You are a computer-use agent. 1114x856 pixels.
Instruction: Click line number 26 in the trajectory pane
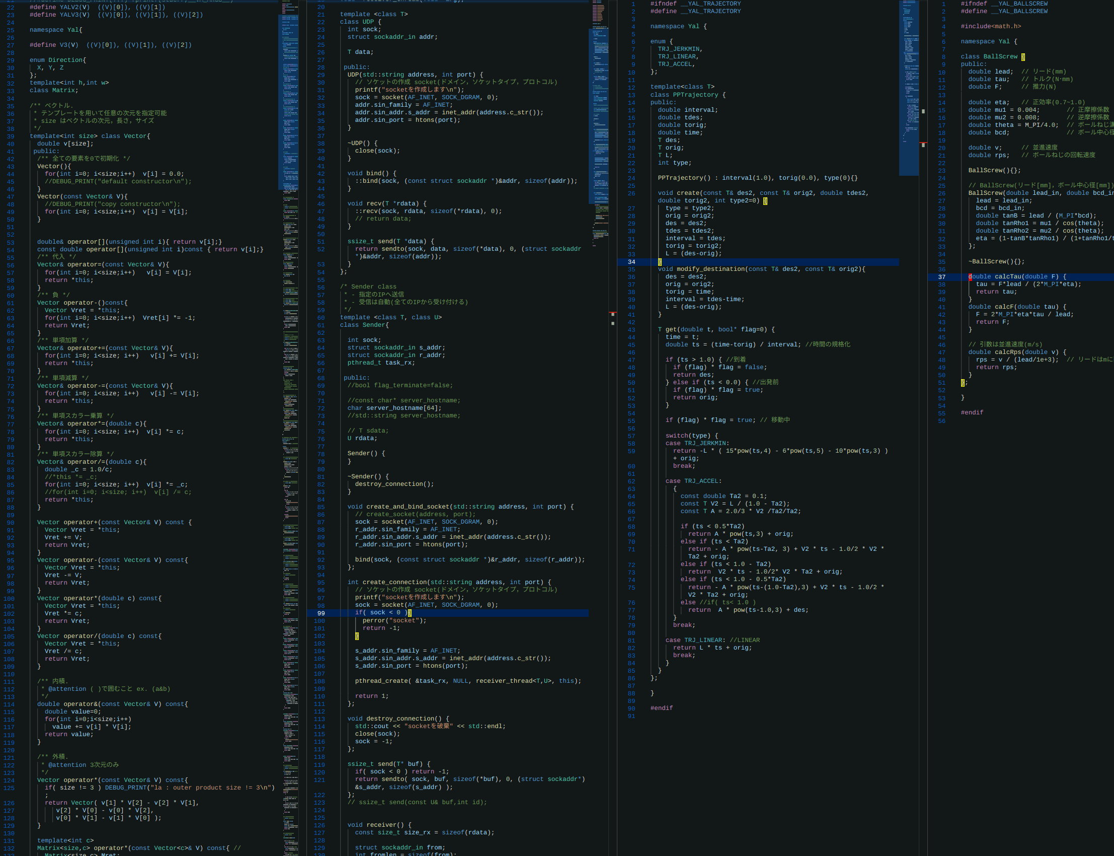pyautogui.click(x=631, y=193)
